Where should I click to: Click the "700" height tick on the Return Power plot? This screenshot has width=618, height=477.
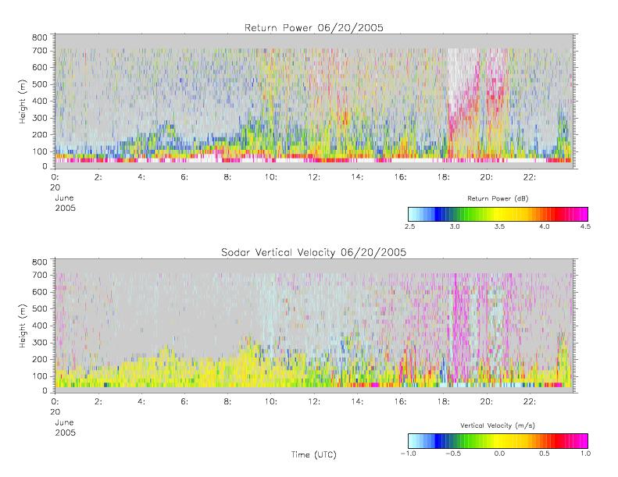tap(39, 51)
